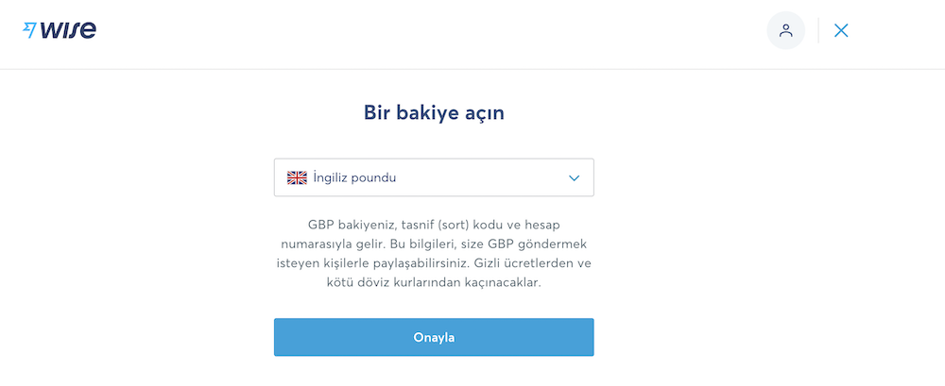This screenshot has width=945, height=386.
Task: Close the balance opening flow with X
Action: [841, 30]
